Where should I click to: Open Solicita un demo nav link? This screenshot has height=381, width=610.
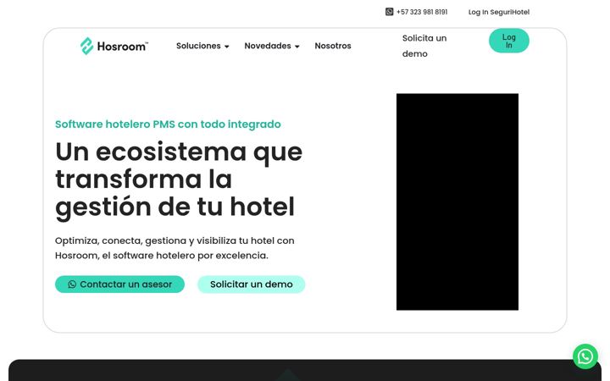[424, 46]
